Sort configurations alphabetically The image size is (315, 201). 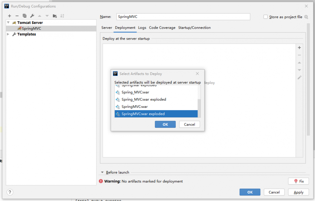coord(62,16)
